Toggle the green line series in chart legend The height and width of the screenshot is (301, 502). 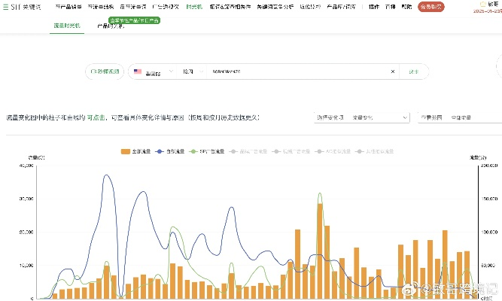point(205,151)
